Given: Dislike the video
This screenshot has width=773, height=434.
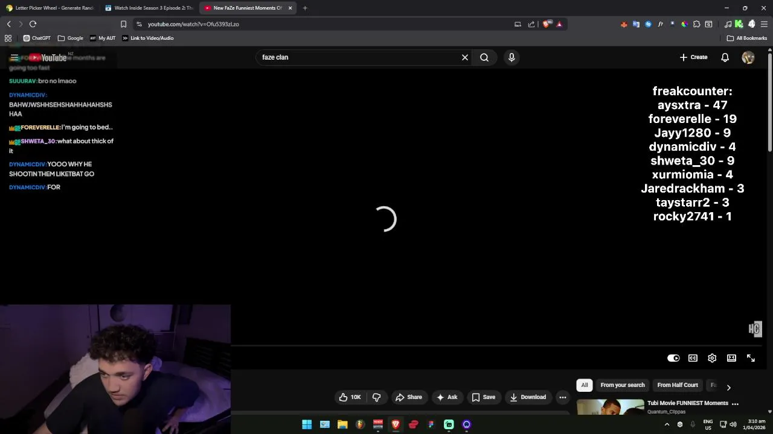Looking at the screenshot, I should tap(376, 397).
